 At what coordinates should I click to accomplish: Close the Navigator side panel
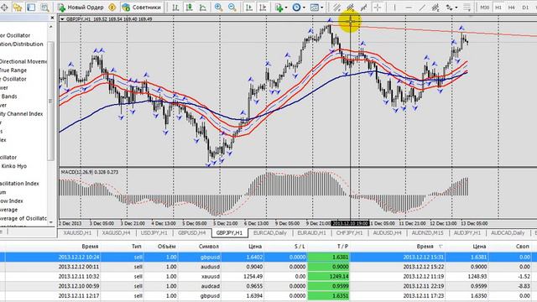52,18
